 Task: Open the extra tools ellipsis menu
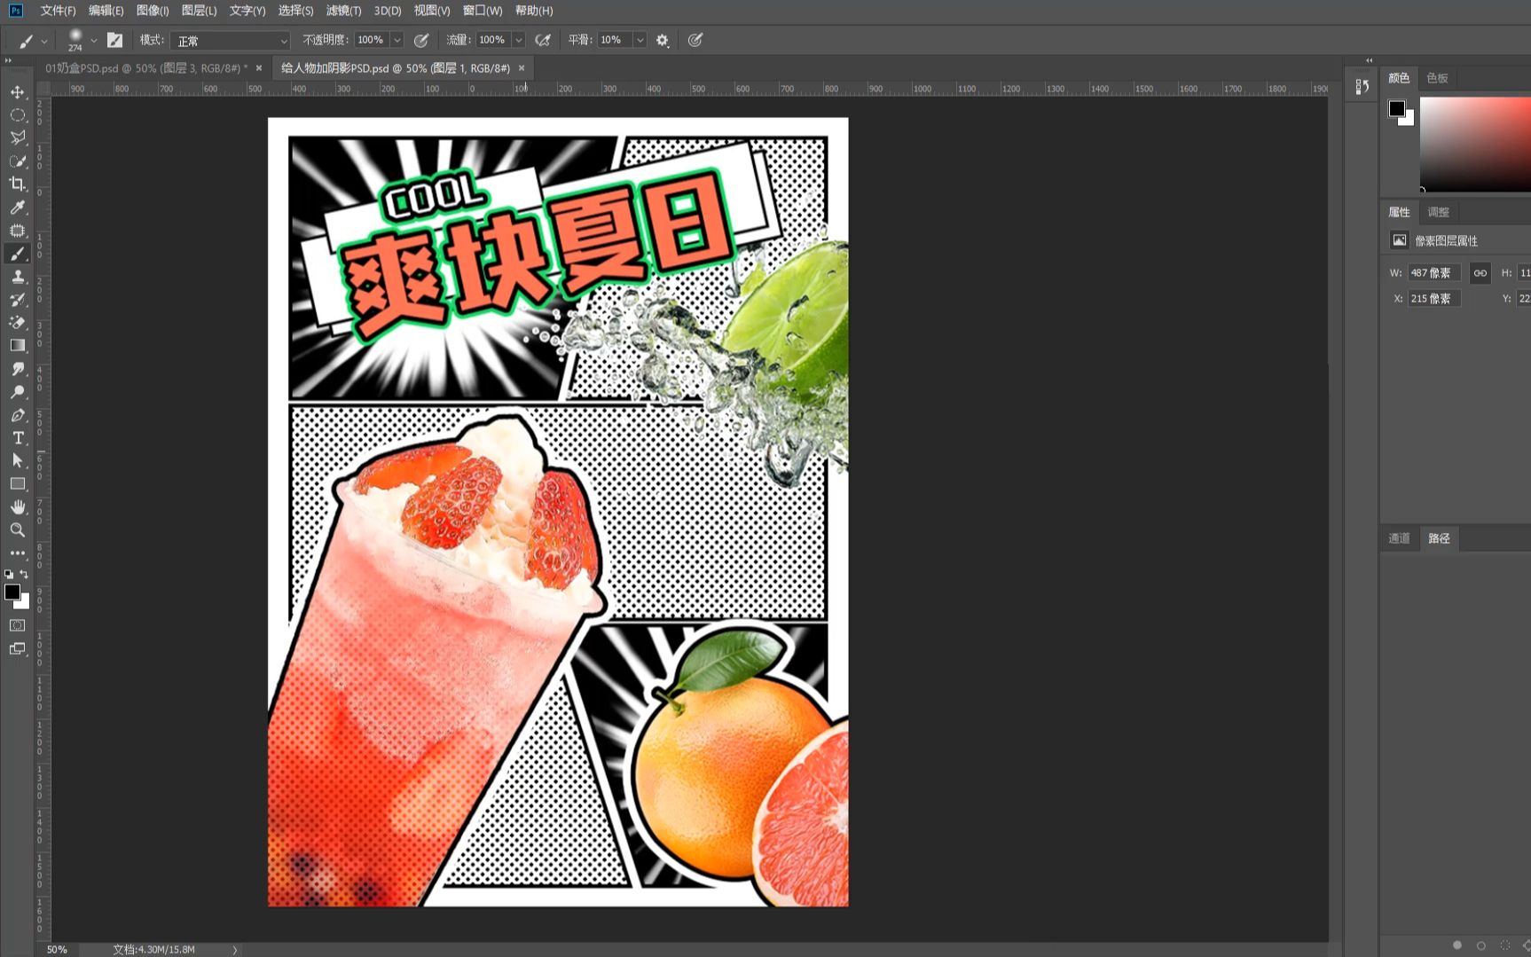click(18, 553)
